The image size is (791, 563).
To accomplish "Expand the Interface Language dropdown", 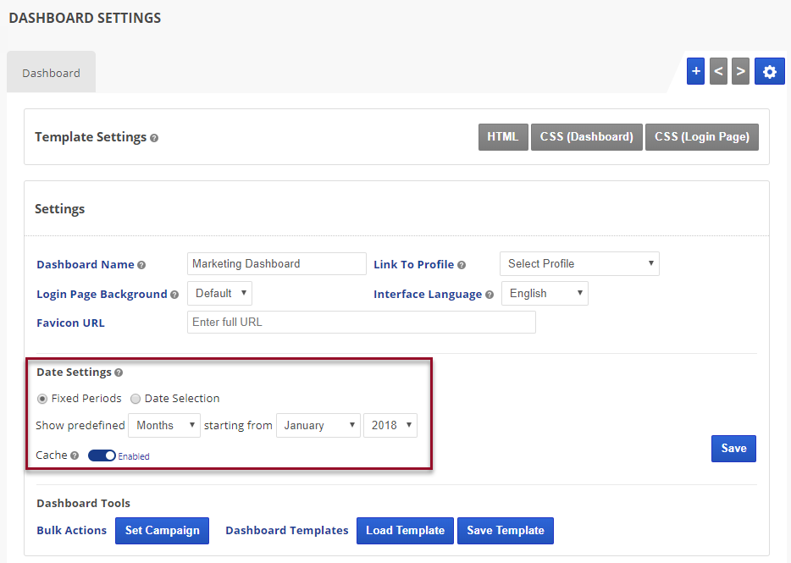I will pyautogui.click(x=545, y=294).
